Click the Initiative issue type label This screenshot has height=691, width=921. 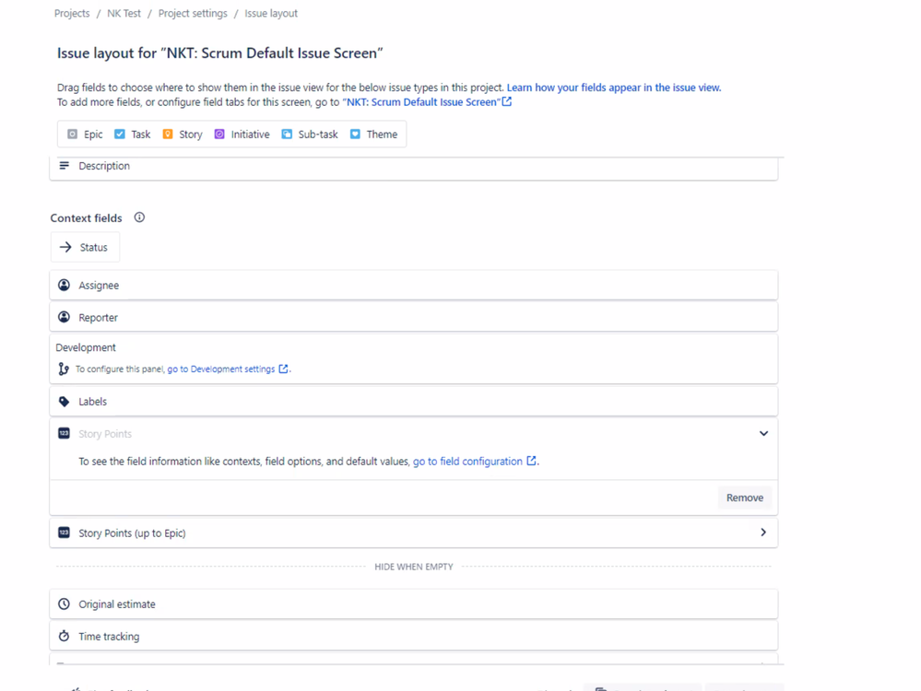click(250, 135)
